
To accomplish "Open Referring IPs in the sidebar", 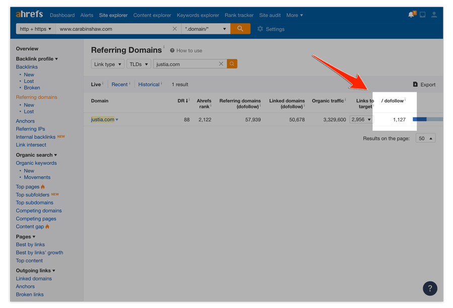I will click(x=30, y=129).
